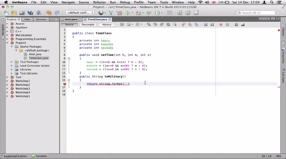Open the Refactor menu

click(99, 2)
